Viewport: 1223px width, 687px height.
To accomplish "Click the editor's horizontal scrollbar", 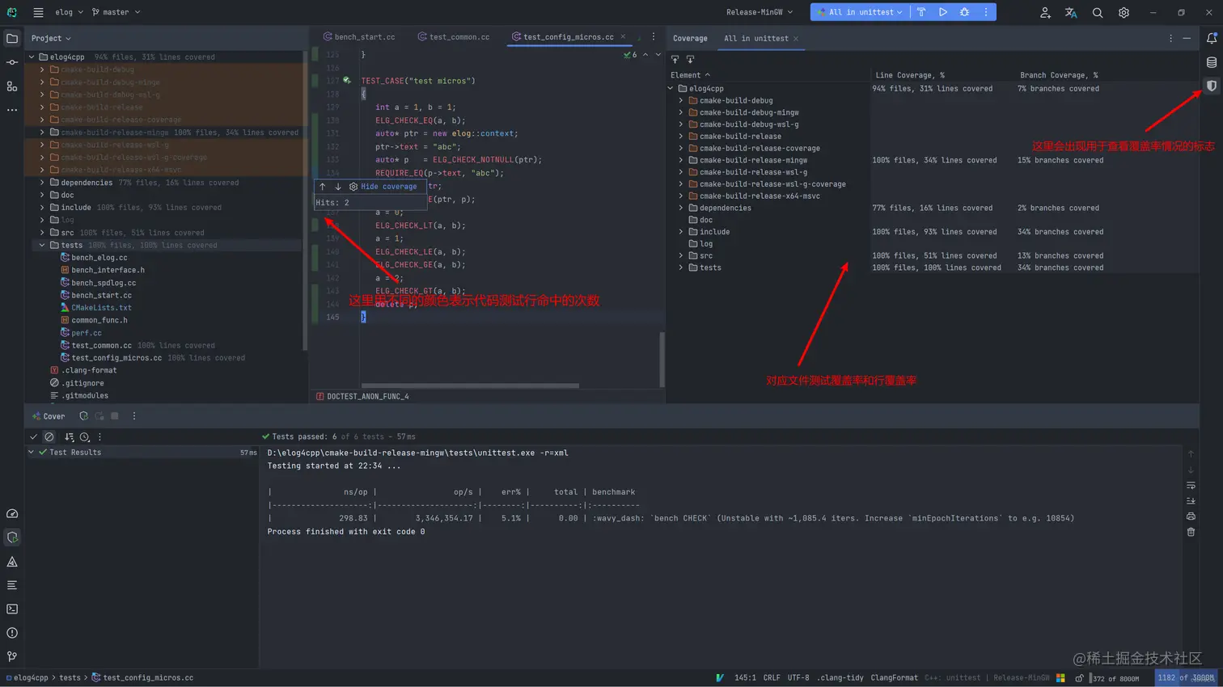I will coord(470,386).
